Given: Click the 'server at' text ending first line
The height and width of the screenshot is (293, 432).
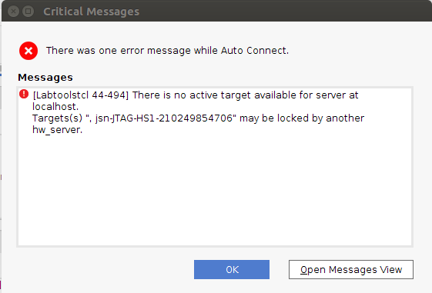Looking at the screenshot, I should [x=337, y=95].
